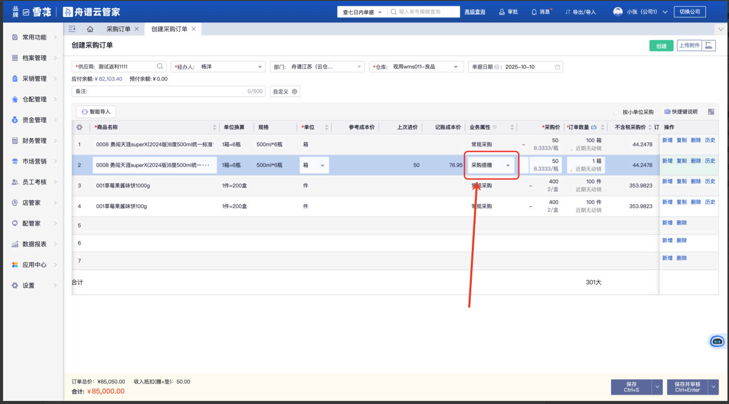The image size is (729, 404).
Task: Open the calendar picker for 单据日期
Action: (x=557, y=67)
